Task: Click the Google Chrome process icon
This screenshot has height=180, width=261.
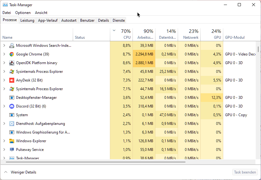Action: click(12, 54)
